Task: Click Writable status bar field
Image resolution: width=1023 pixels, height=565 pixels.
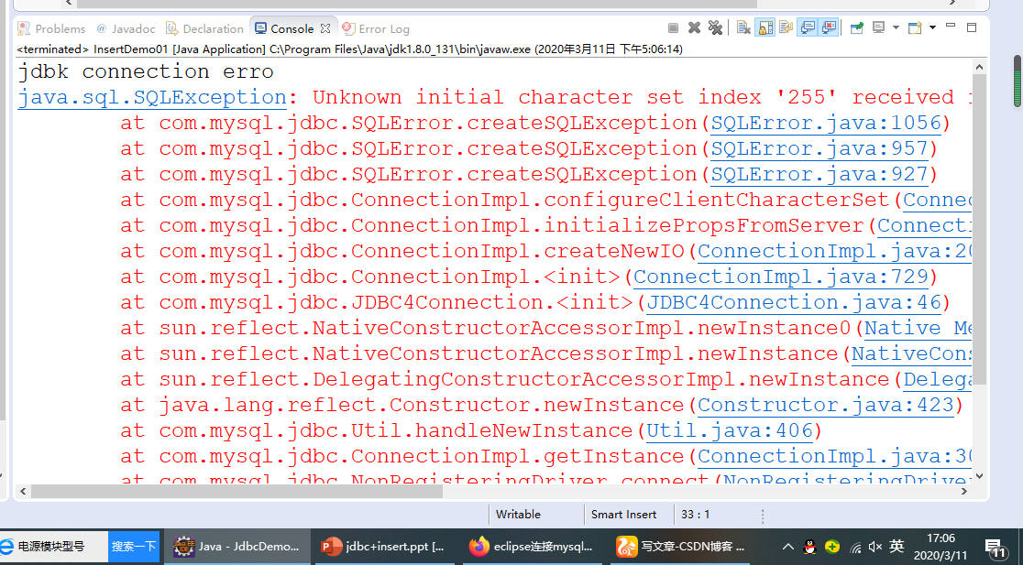Action: click(518, 514)
